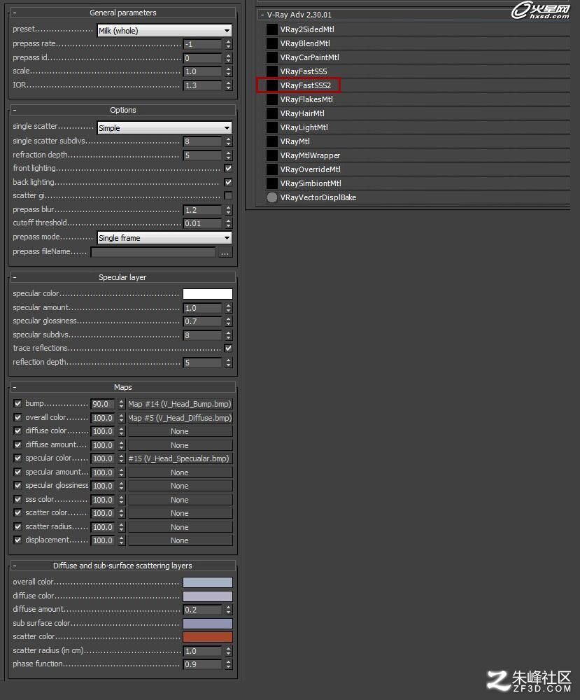The image size is (580, 700).
Task: Click the VRayBlendMtl material icon
Action: click(x=271, y=43)
